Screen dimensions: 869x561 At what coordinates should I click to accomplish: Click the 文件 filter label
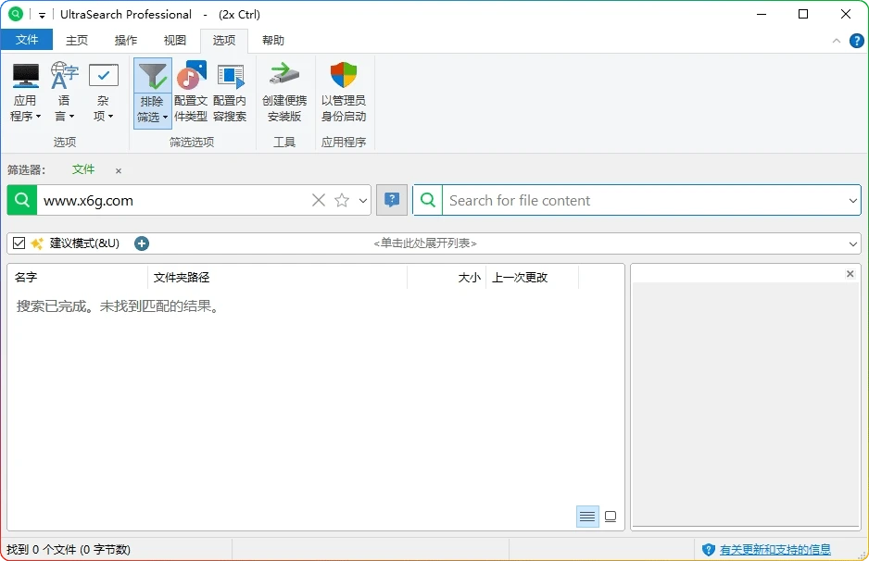[x=83, y=169]
